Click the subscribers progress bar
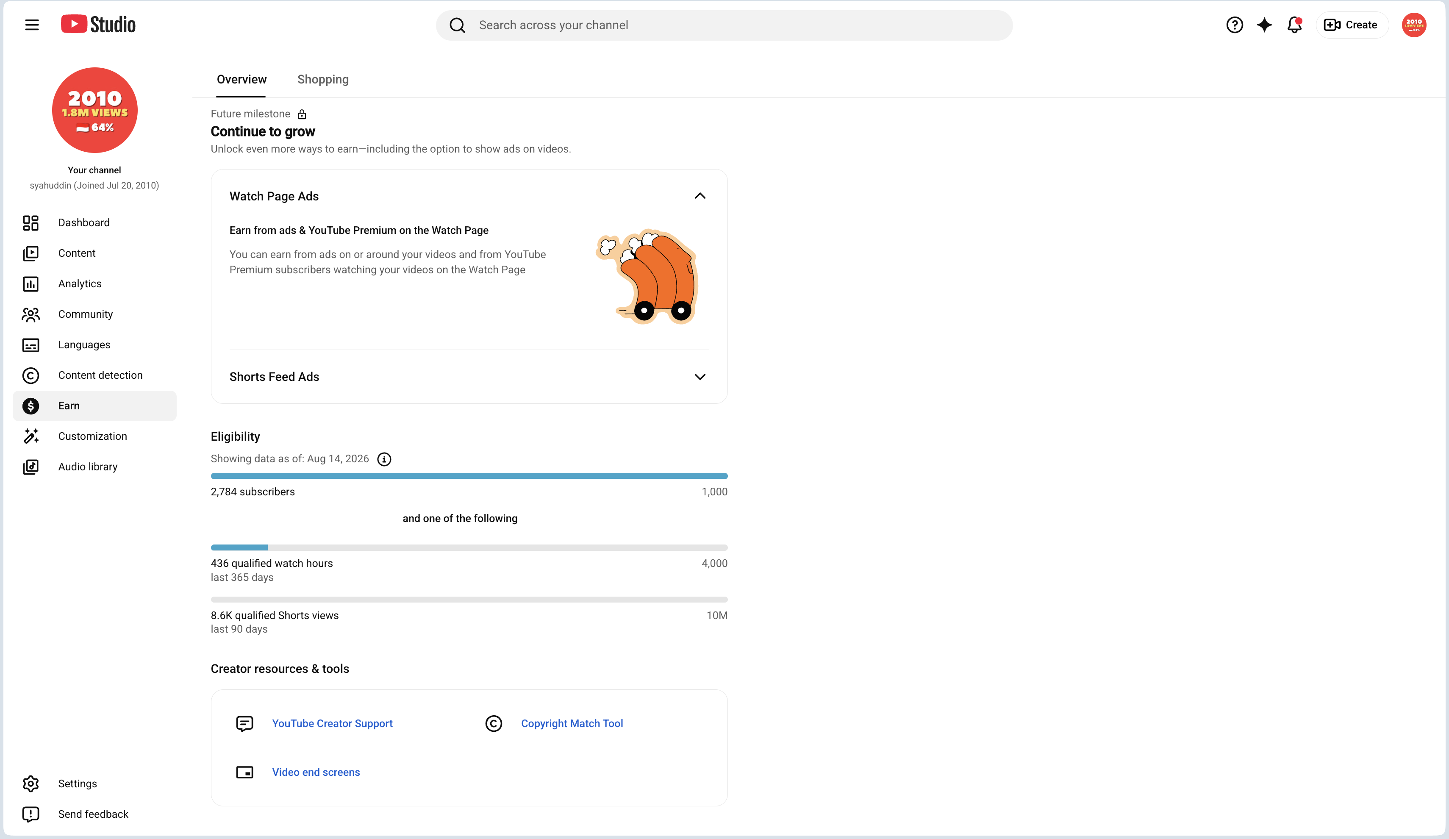The width and height of the screenshot is (1449, 839). 469,475
